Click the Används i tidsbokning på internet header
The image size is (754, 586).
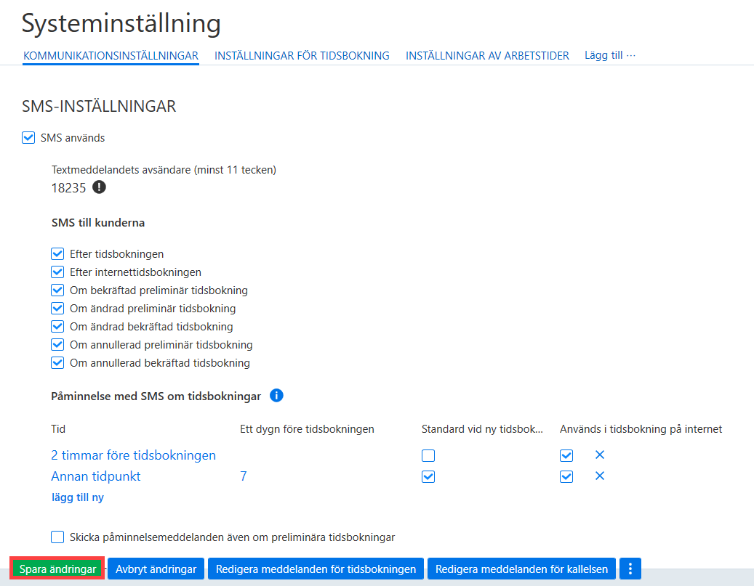pos(641,429)
